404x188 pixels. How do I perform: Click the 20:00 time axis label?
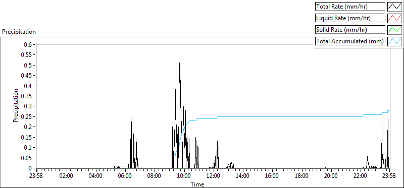click(331, 176)
